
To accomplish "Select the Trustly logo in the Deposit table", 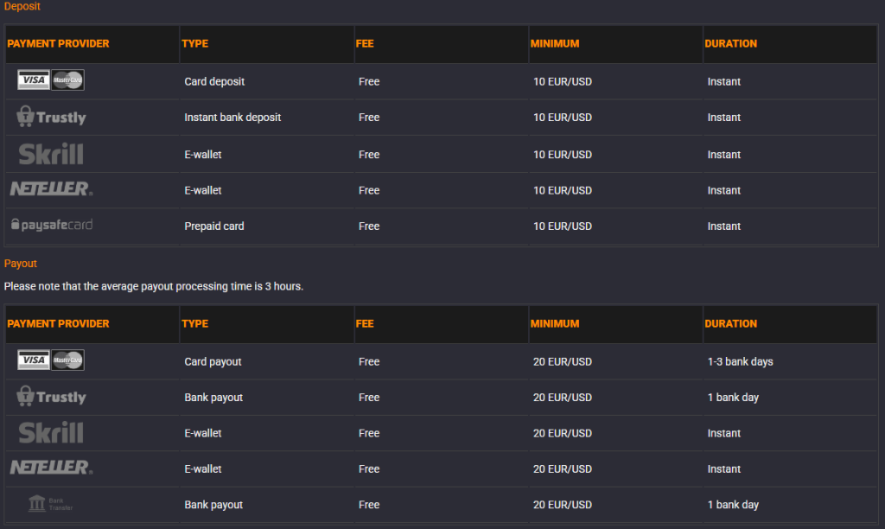I will (52, 117).
